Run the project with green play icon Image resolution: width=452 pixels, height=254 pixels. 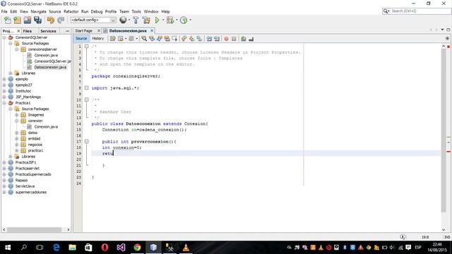click(157, 20)
